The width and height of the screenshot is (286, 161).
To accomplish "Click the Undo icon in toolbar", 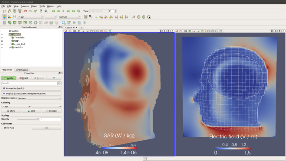I will tap(25, 11).
